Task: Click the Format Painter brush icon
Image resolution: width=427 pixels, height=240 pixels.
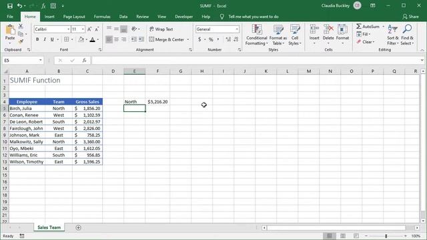Action: coord(21,41)
